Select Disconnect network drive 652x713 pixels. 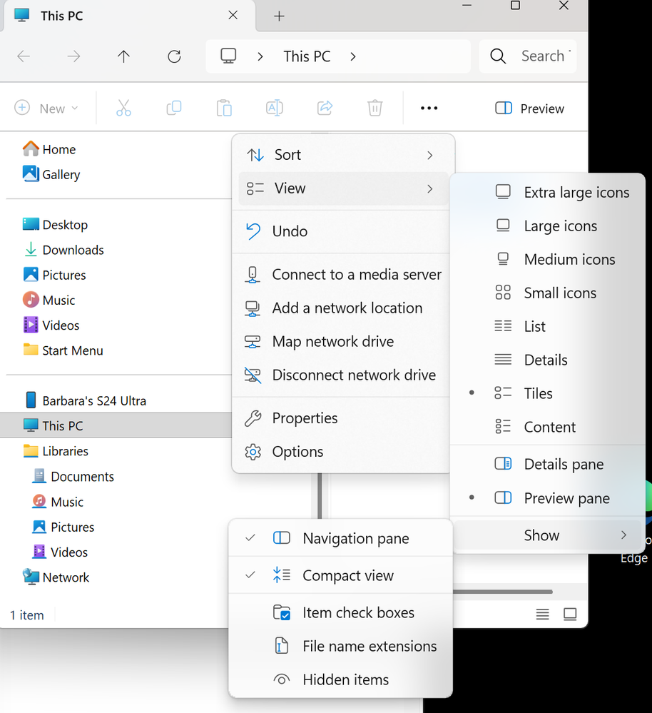(x=340, y=375)
